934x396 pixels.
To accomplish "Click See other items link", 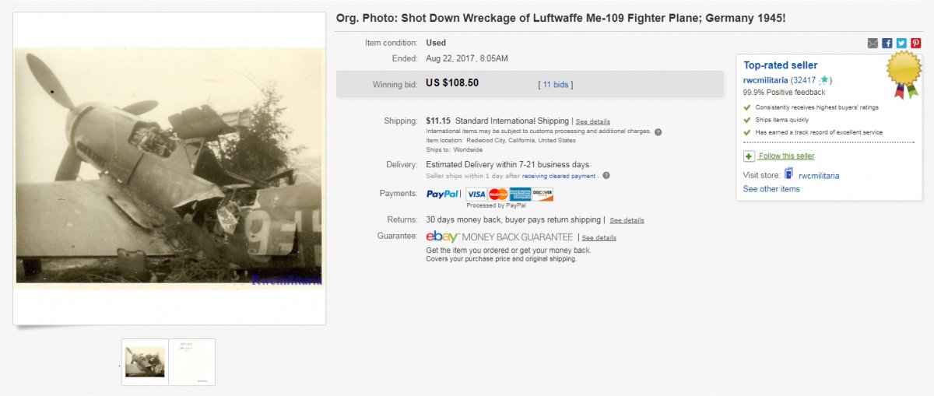I will click(x=771, y=189).
